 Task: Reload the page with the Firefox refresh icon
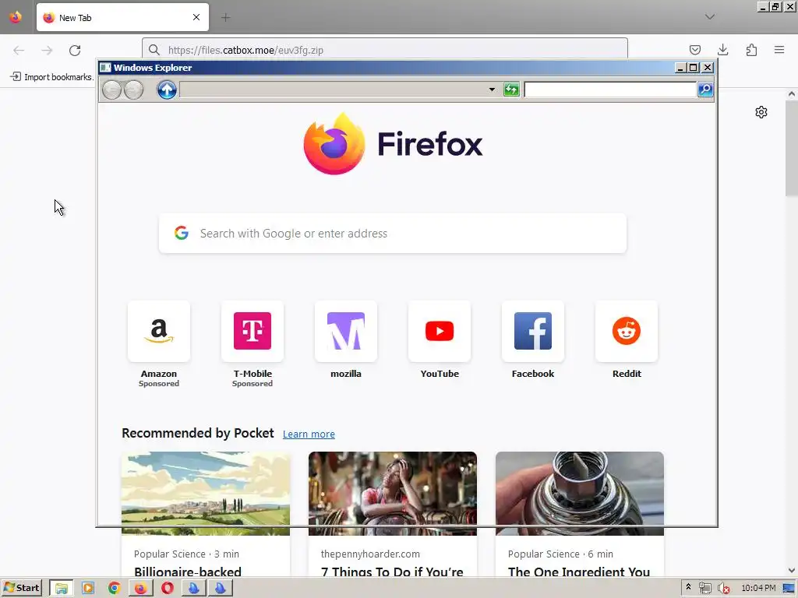click(x=75, y=50)
